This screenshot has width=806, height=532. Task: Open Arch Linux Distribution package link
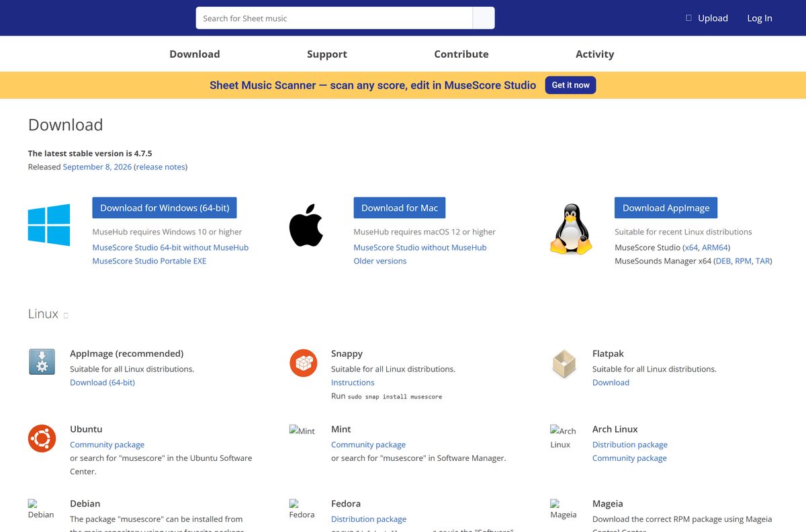630,445
